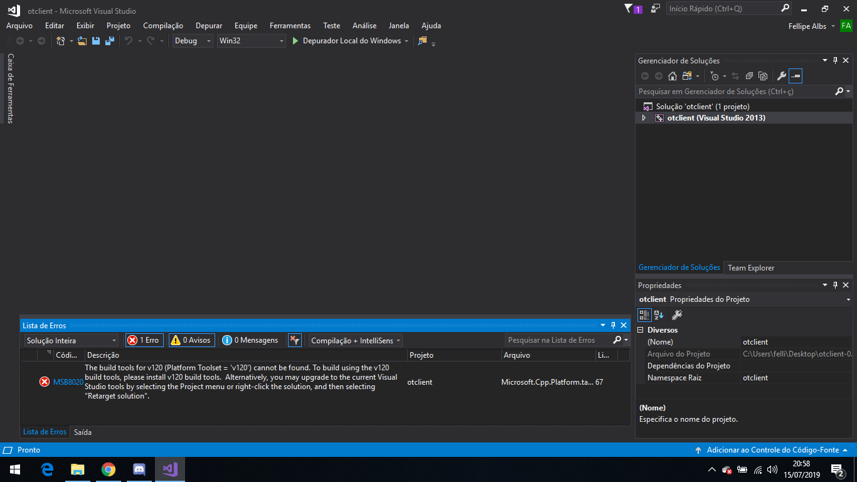The height and width of the screenshot is (482, 857).
Task: Click Collapse All icon in Gerenciador de Soluções
Action: [x=749, y=76]
